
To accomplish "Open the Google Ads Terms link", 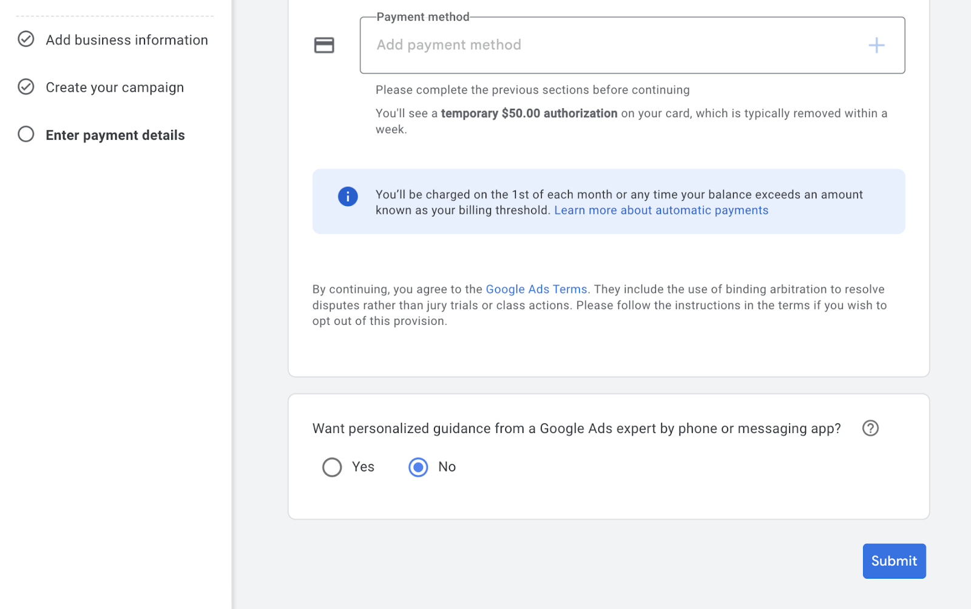I will coord(536,289).
